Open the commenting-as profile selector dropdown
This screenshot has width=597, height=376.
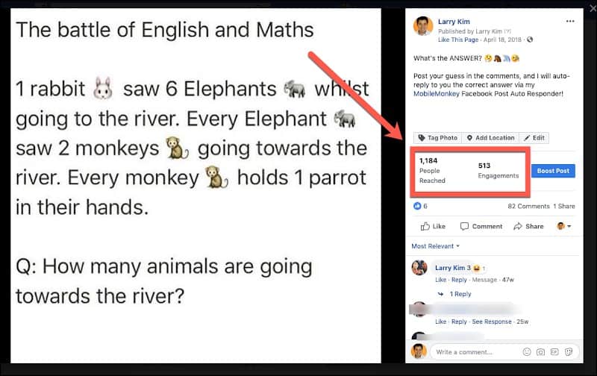click(564, 226)
